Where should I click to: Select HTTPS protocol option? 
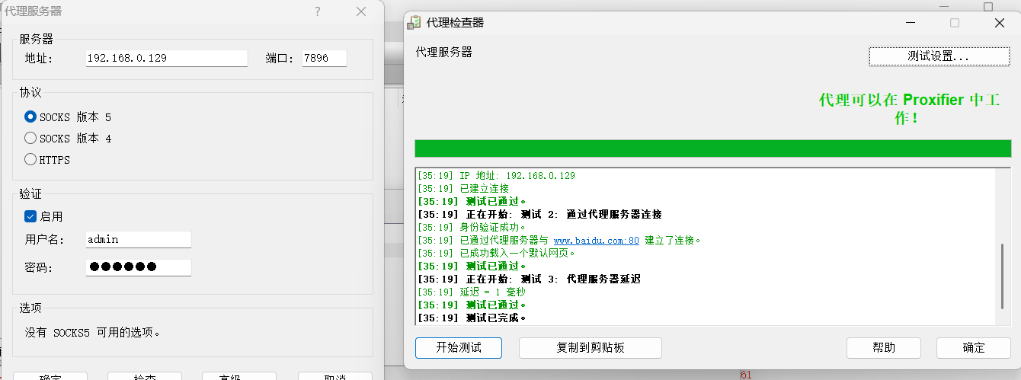pyautogui.click(x=30, y=160)
